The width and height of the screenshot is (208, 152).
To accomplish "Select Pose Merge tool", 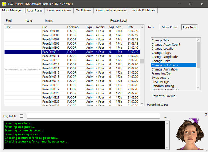I will pyautogui.click(x=174, y=82).
